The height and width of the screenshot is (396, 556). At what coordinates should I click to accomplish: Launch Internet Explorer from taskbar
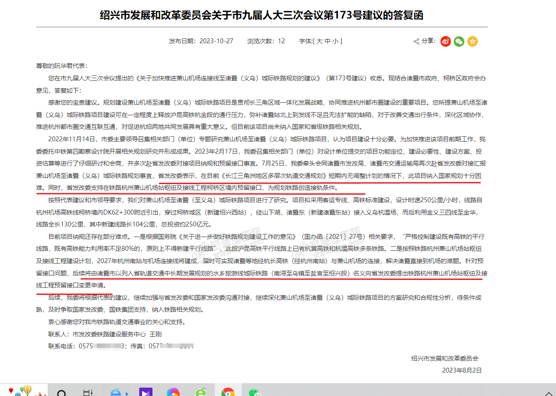pyautogui.click(x=117, y=392)
